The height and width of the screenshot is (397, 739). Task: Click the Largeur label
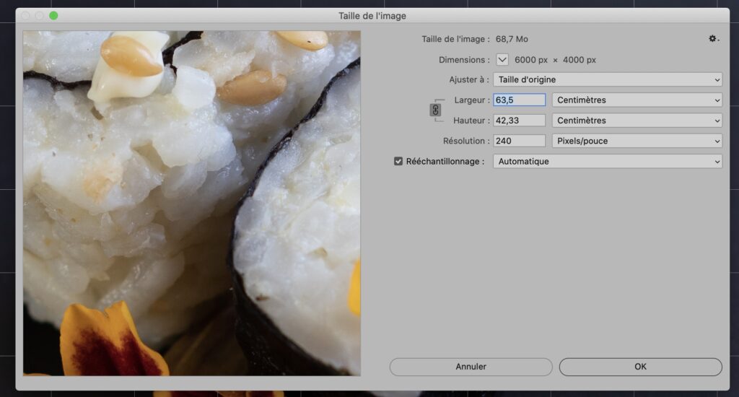point(471,100)
